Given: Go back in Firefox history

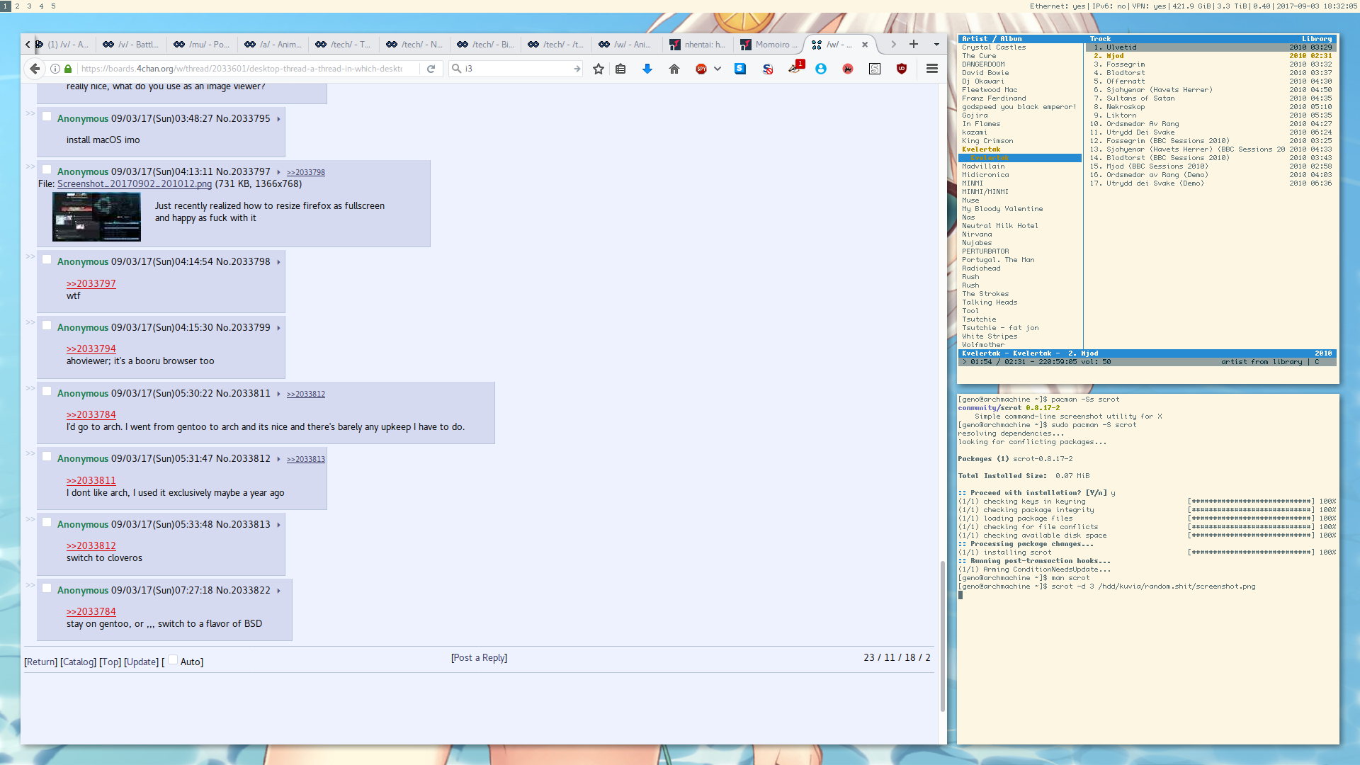Looking at the screenshot, I should [x=35, y=69].
